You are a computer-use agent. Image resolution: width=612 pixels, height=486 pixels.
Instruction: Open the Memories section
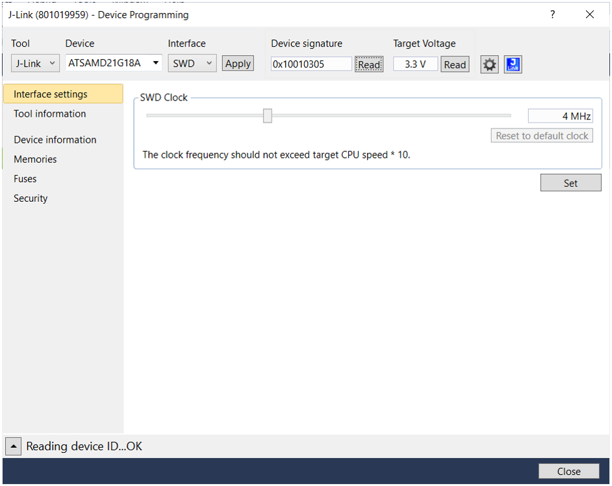tap(35, 160)
